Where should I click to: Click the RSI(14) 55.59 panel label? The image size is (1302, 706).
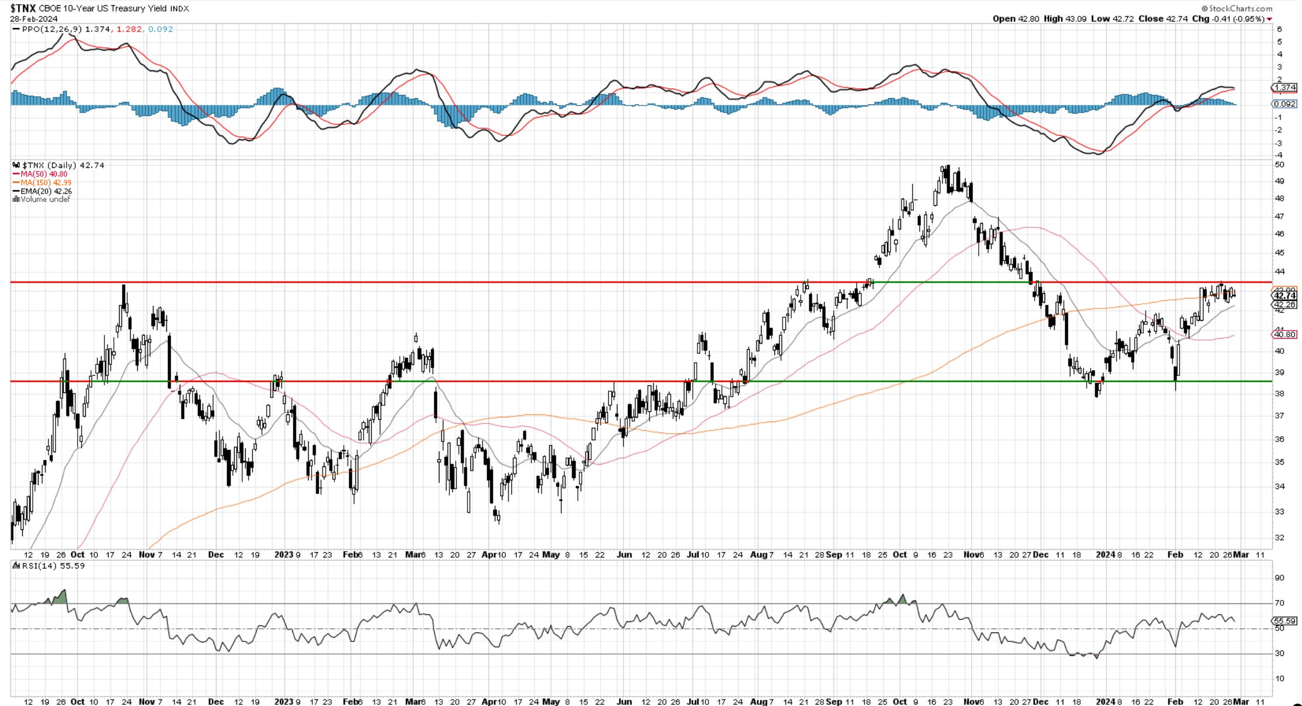53,565
